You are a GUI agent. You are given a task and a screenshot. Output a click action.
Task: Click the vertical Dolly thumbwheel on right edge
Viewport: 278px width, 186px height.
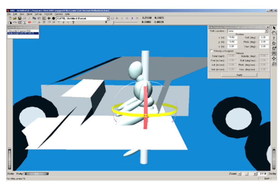(274, 159)
